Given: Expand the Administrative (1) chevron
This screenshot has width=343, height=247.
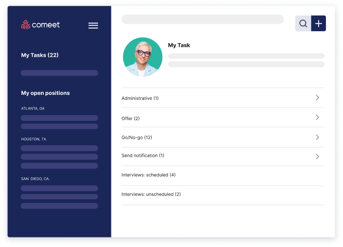Looking at the screenshot, I should point(317,98).
